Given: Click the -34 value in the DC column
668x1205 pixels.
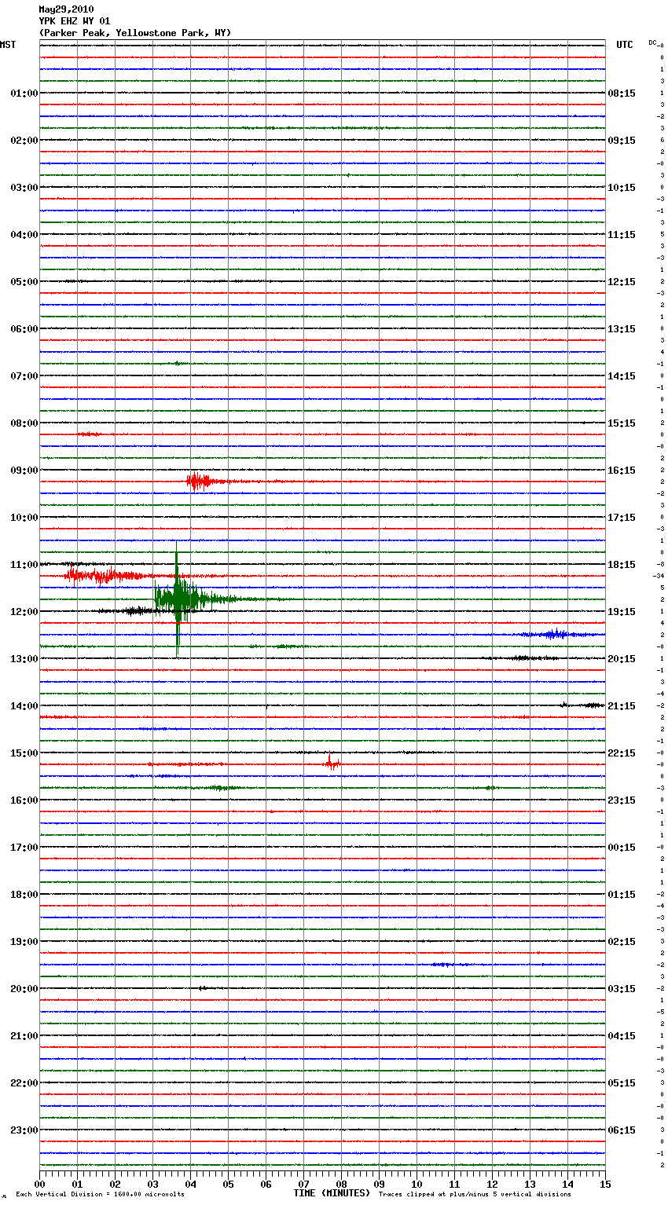Looking at the screenshot, I should (x=659, y=576).
